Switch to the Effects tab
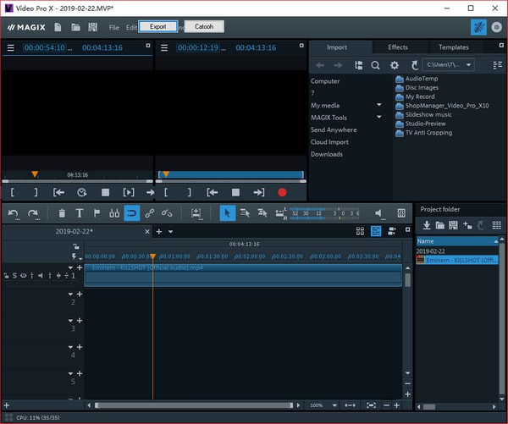 pos(397,47)
